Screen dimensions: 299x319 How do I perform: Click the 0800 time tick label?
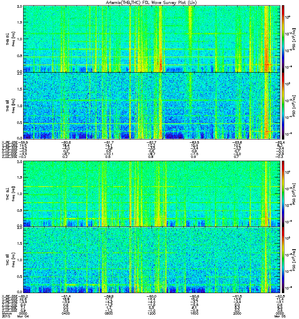108,313
